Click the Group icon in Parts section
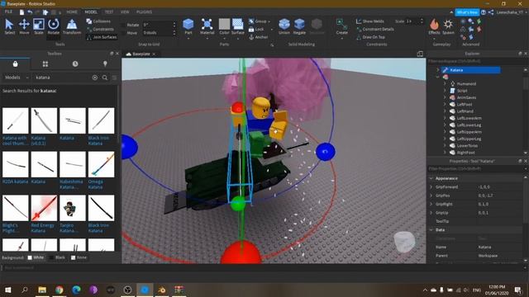 click(251, 21)
